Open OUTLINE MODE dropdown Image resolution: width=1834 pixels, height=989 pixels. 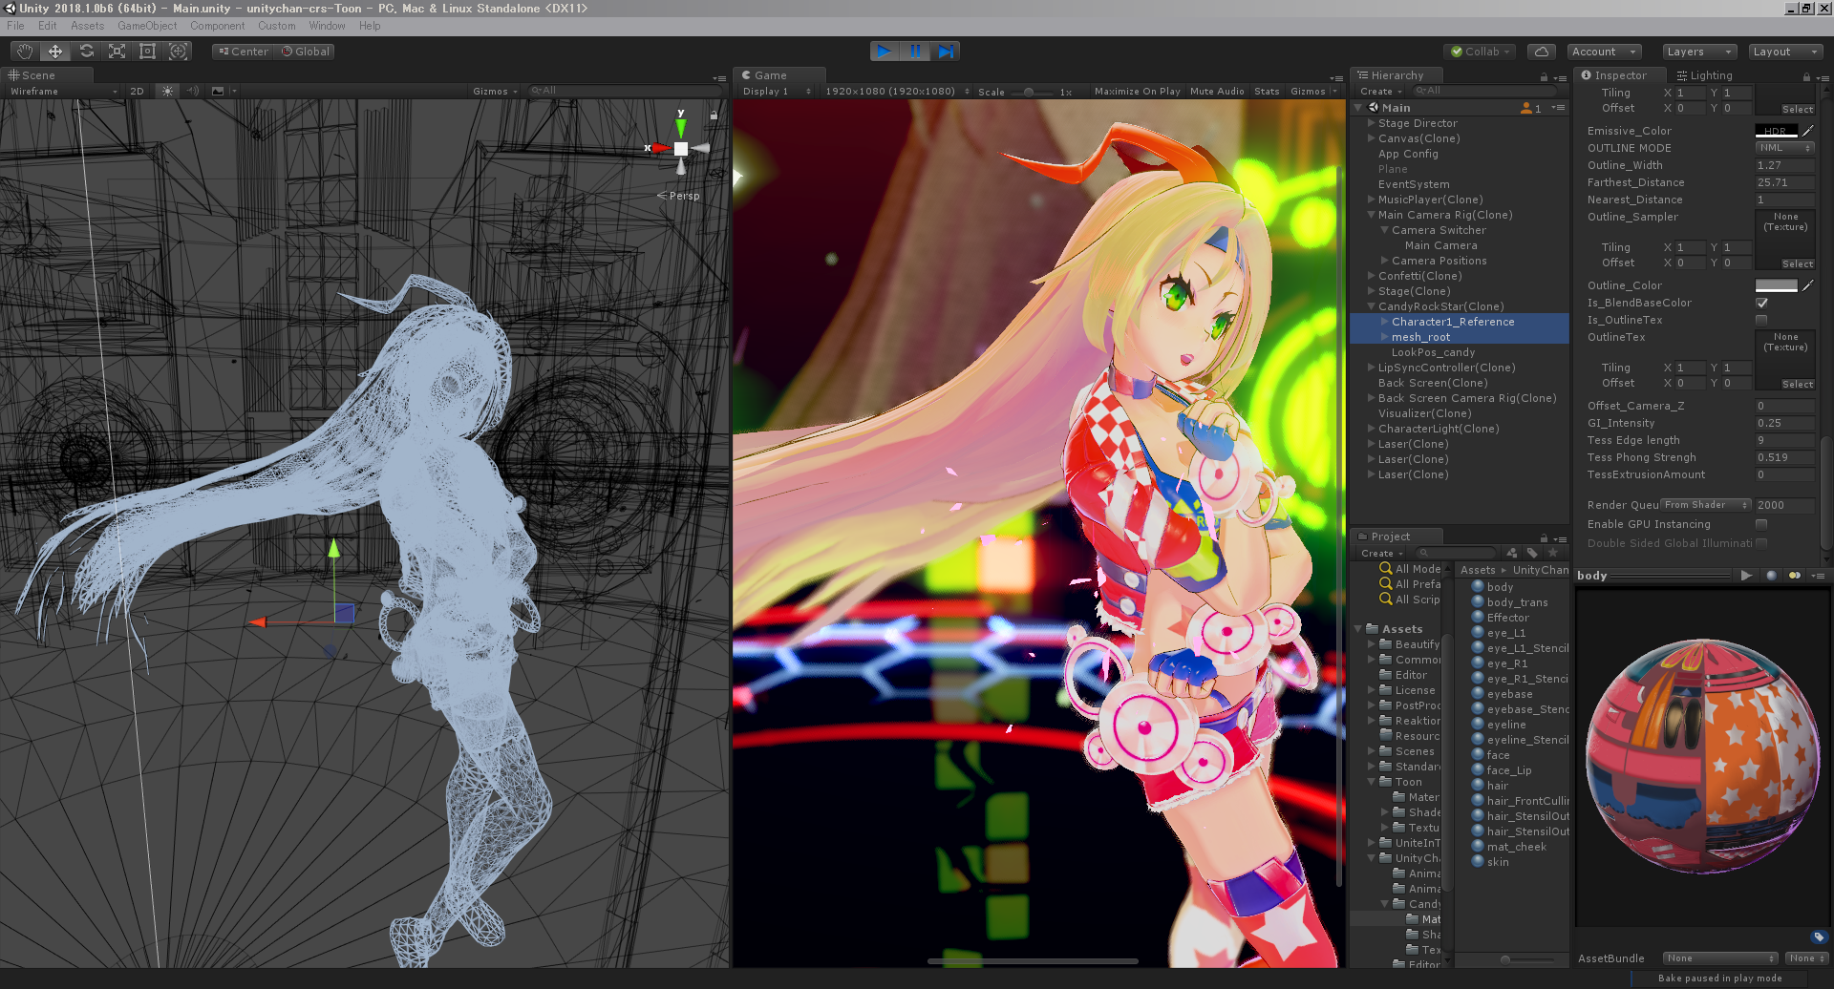[1784, 148]
